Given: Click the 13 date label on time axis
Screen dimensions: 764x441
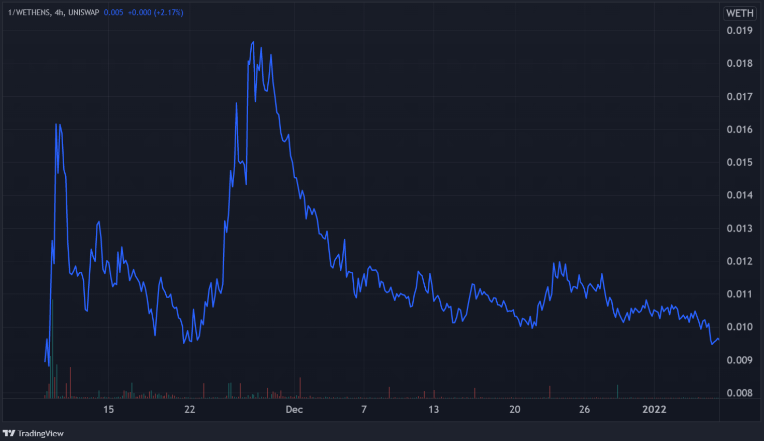Looking at the screenshot, I should click(434, 409).
